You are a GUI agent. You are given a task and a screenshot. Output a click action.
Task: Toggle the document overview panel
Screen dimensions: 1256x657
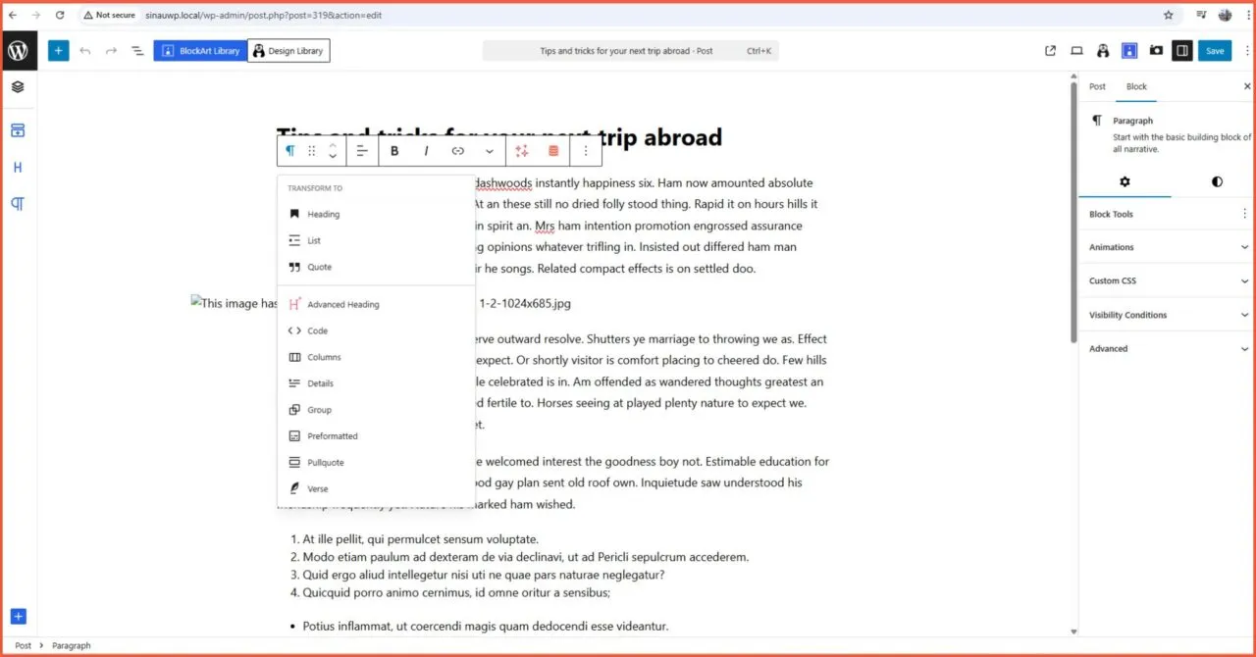click(x=136, y=50)
